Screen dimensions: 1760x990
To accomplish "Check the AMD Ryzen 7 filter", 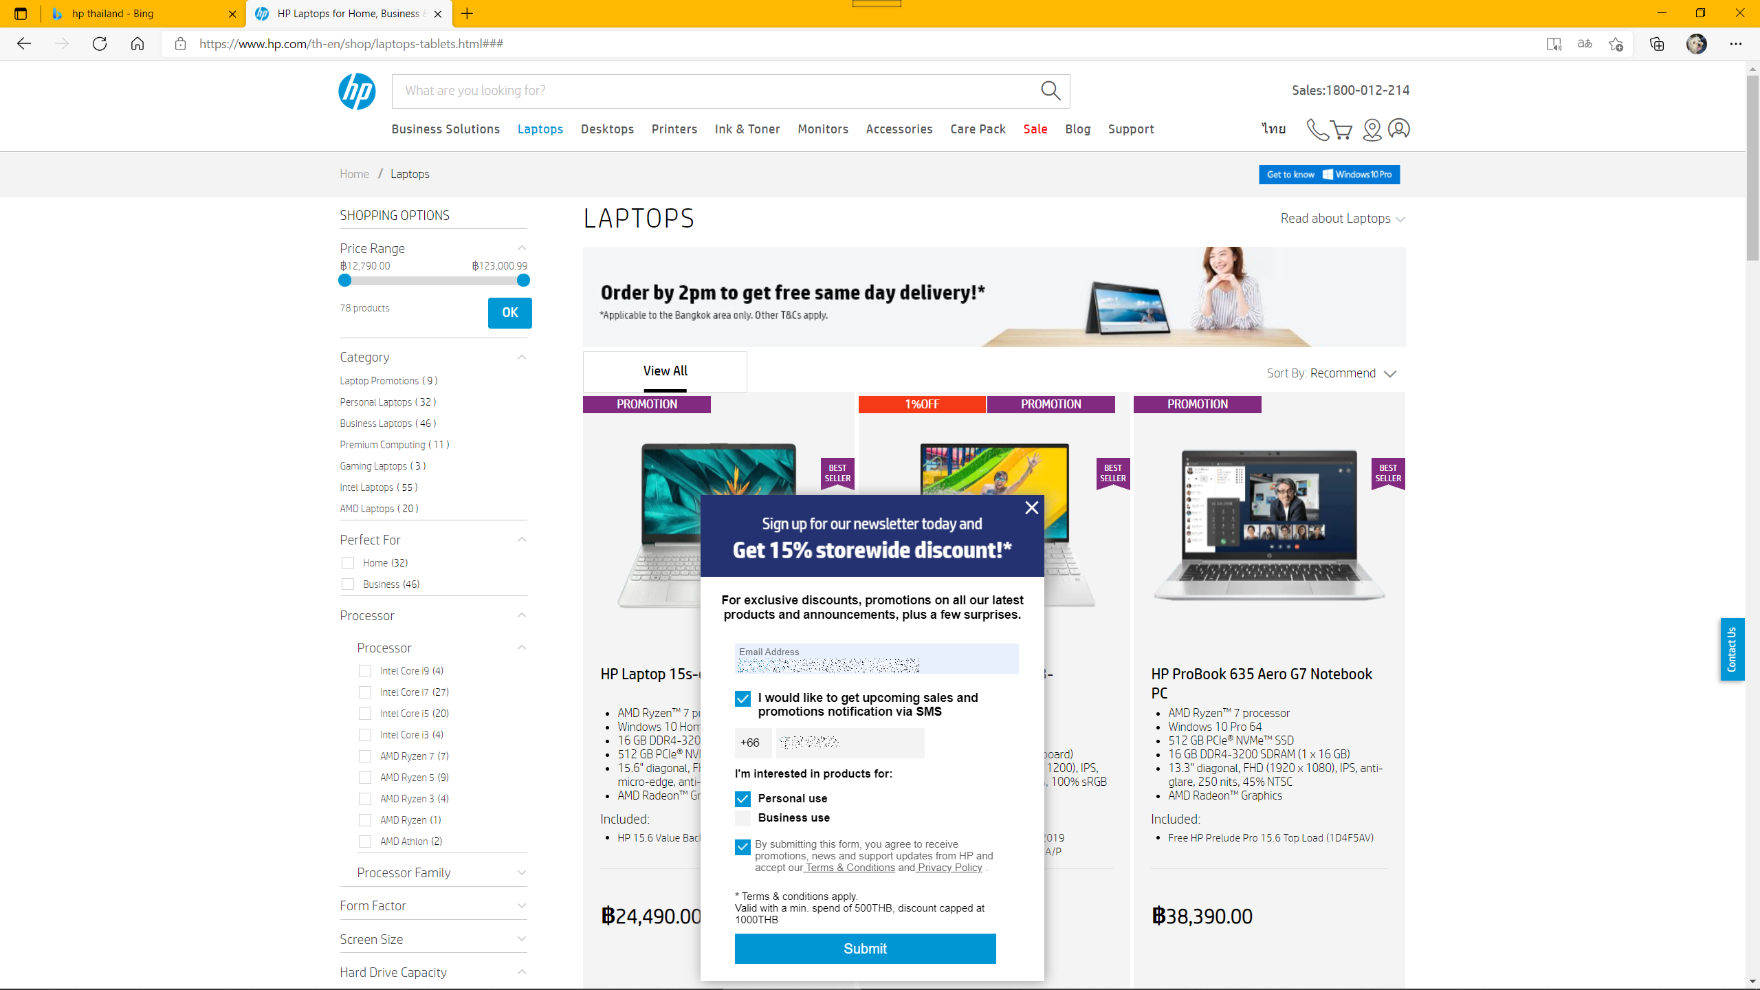I will tap(365, 756).
